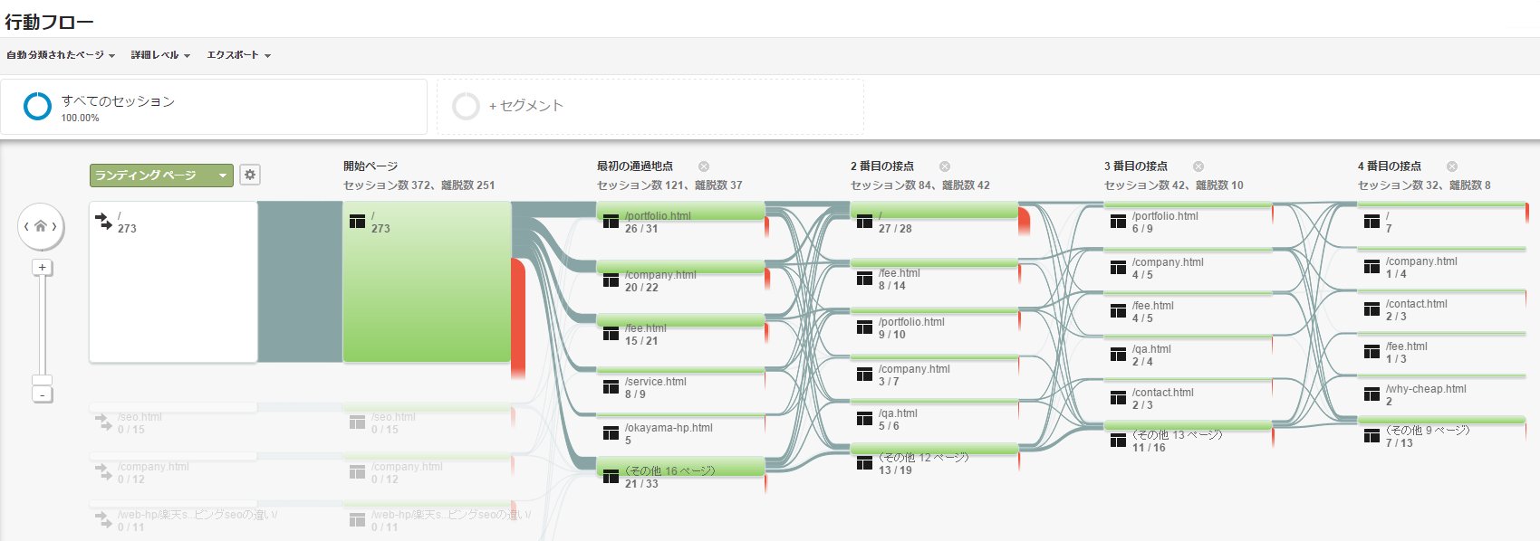Click the zoom in plus button
Viewport: 1540px width, 541px height.
tap(42, 268)
